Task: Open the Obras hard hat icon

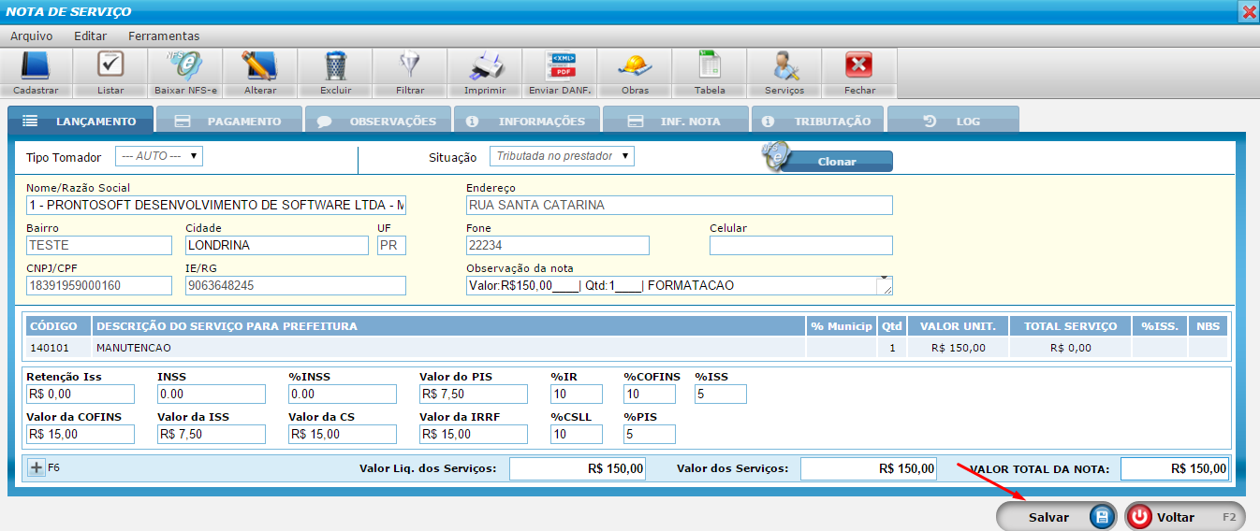Action: (x=635, y=66)
